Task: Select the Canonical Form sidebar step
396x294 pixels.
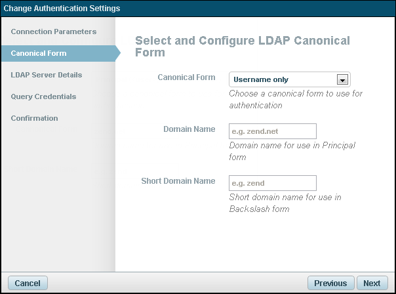Action: click(x=39, y=53)
